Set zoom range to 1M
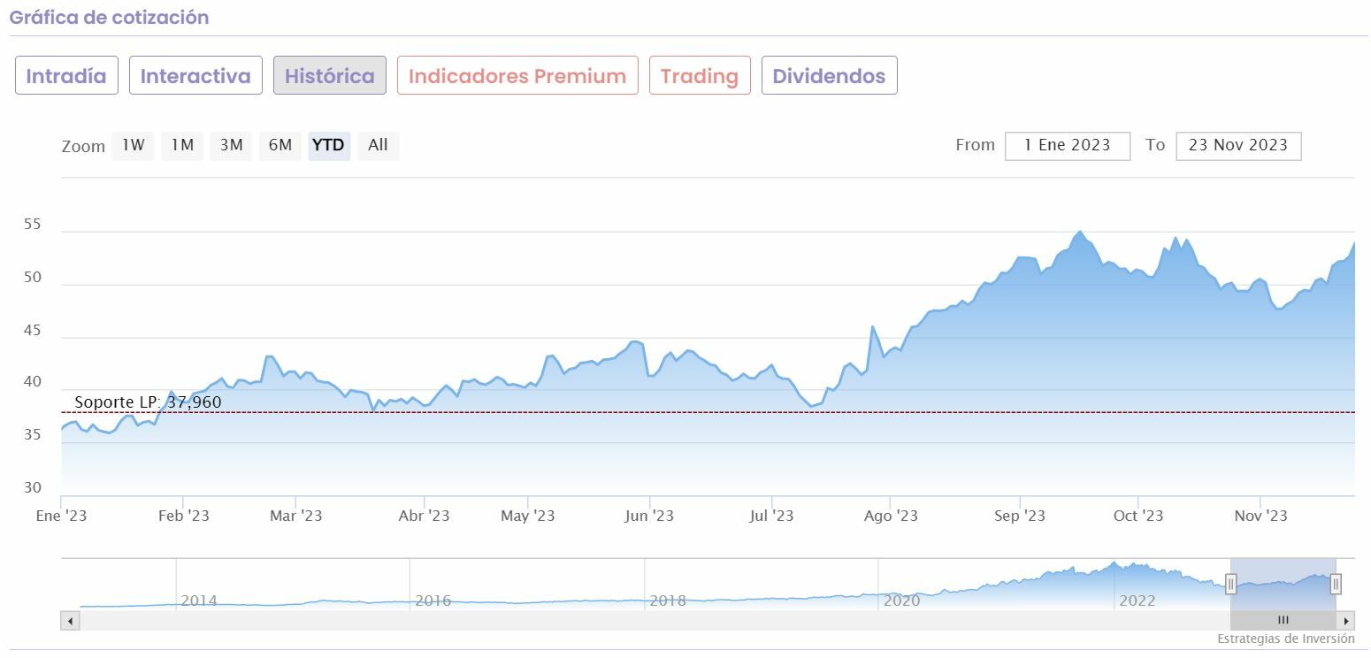Viewport: 1371px width, 658px height. click(x=182, y=146)
